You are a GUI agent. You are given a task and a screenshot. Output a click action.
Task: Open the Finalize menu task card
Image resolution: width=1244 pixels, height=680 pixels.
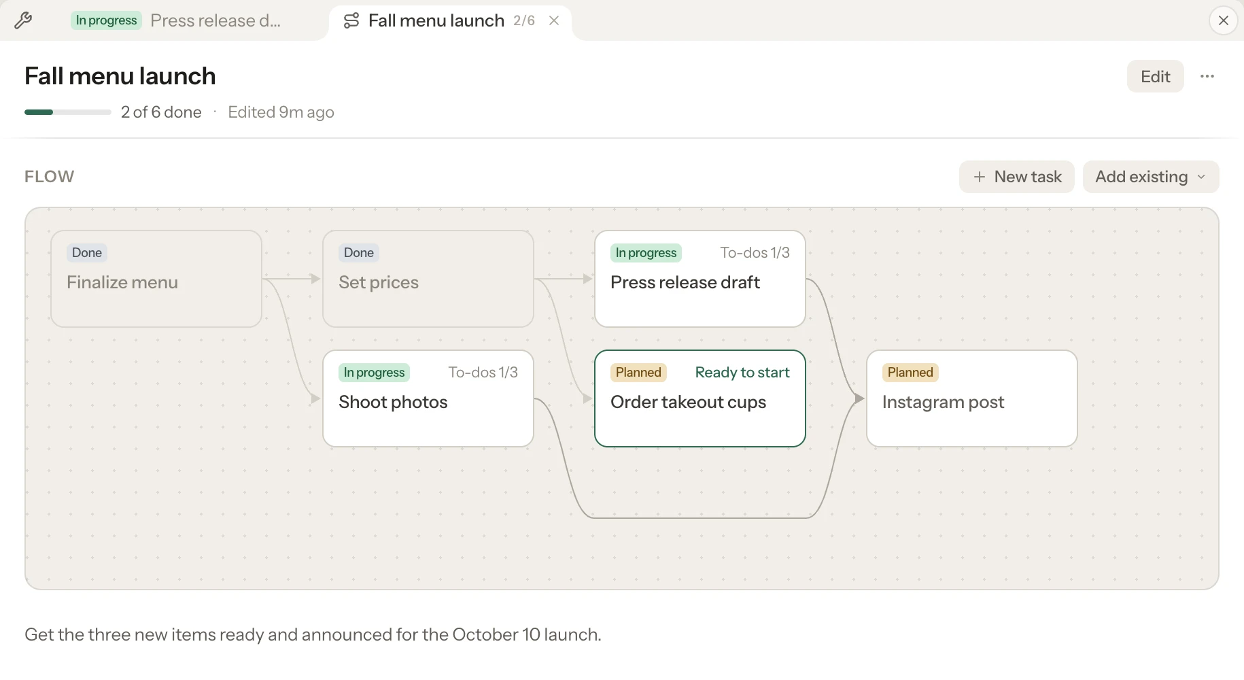pyautogui.click(x=156, y=279)
